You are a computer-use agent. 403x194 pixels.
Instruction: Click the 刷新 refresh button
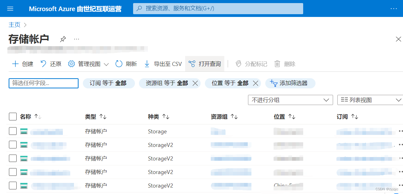126,64
